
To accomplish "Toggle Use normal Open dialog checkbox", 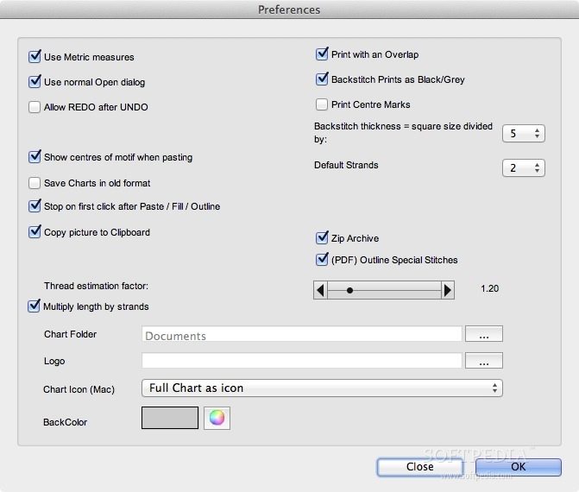I will point(35,82).
